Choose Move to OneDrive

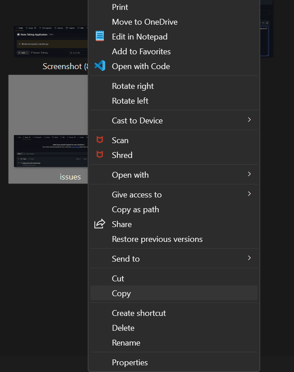tap(144, 22)
